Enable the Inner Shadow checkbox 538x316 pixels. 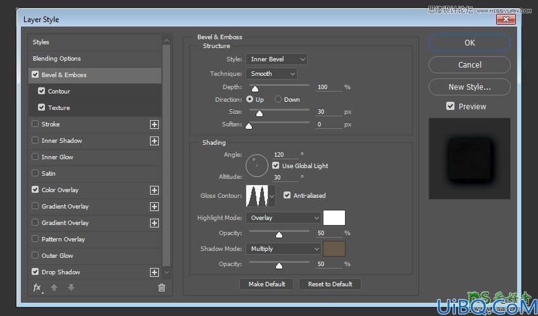click(x=35, y=140)
